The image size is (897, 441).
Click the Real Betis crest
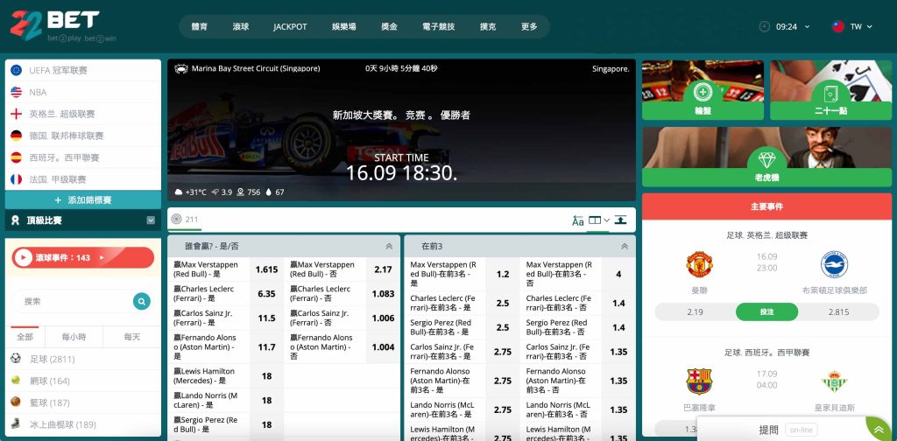834,381
